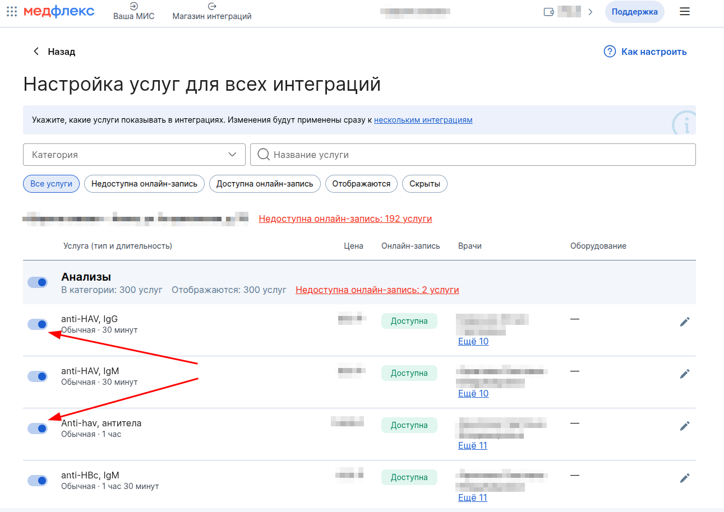Image resolution: width=724 pixels, height=512 pixels.
Task: Disable the anti-HAV, IgG service toggle
Action: 38,324
